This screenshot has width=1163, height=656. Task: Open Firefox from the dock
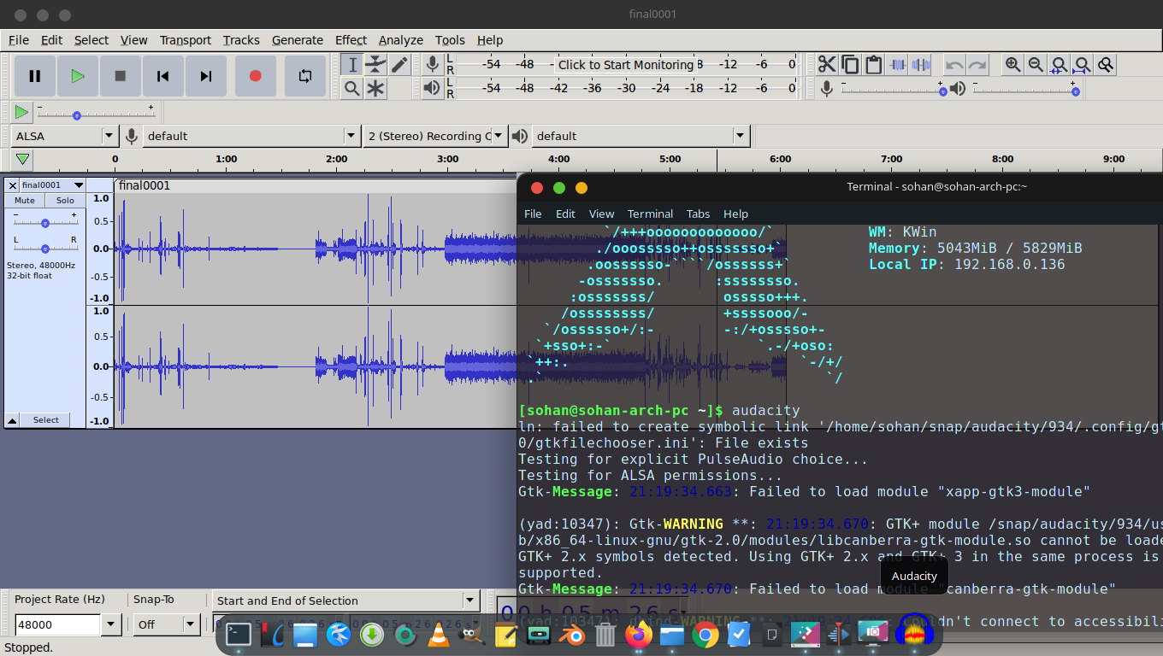(638, 635)
